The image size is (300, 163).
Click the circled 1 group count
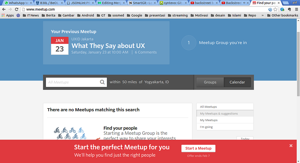[189, 43]
